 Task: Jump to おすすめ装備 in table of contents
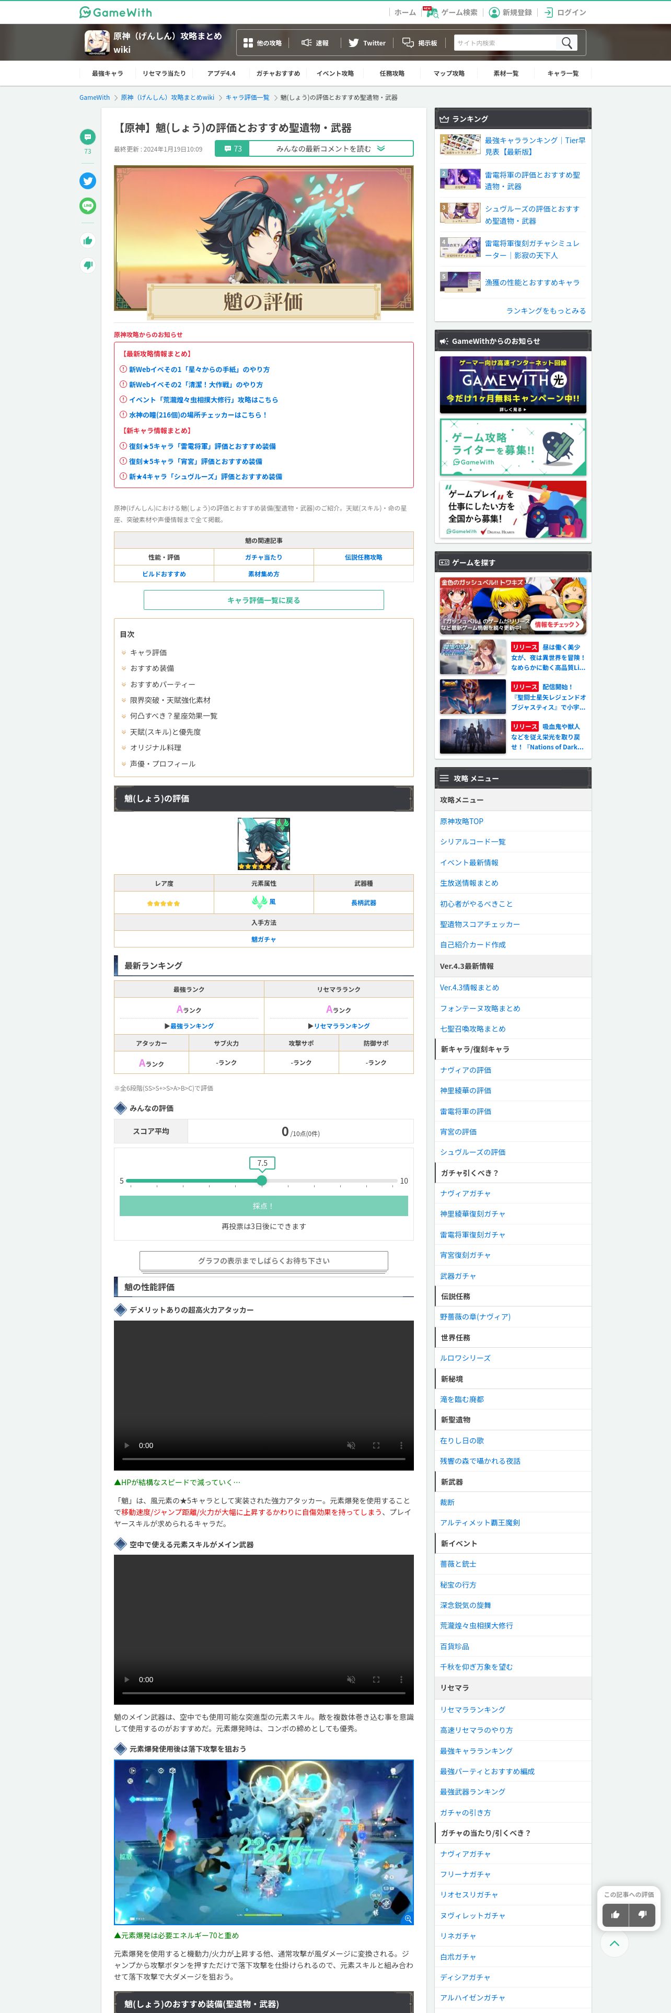tap(152, 668)
